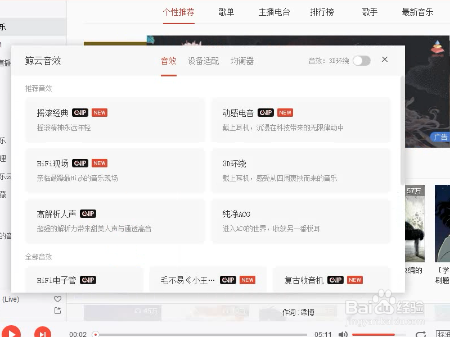The image size is (450, 337).
Task: Click the 广告 label on the banner
Action: pyautogui.click(x=440, y=137)
